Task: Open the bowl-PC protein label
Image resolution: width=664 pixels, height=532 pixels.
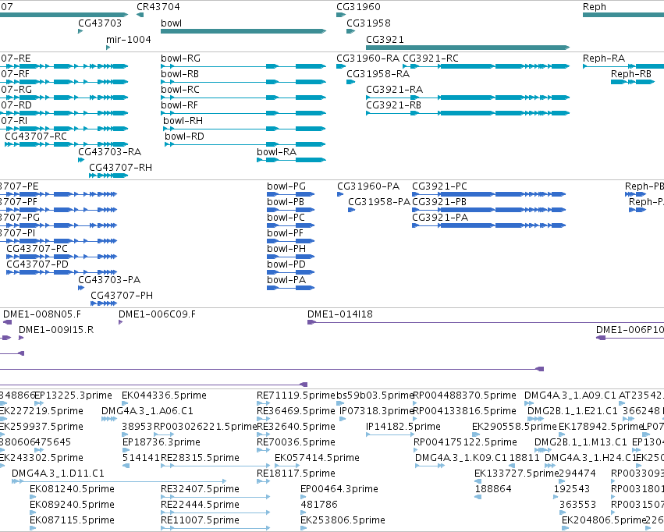Action: [286, 218]
